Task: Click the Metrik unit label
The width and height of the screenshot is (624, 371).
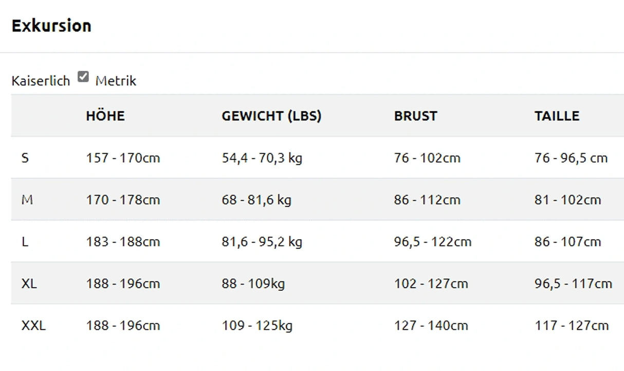Action: [116, 81]
